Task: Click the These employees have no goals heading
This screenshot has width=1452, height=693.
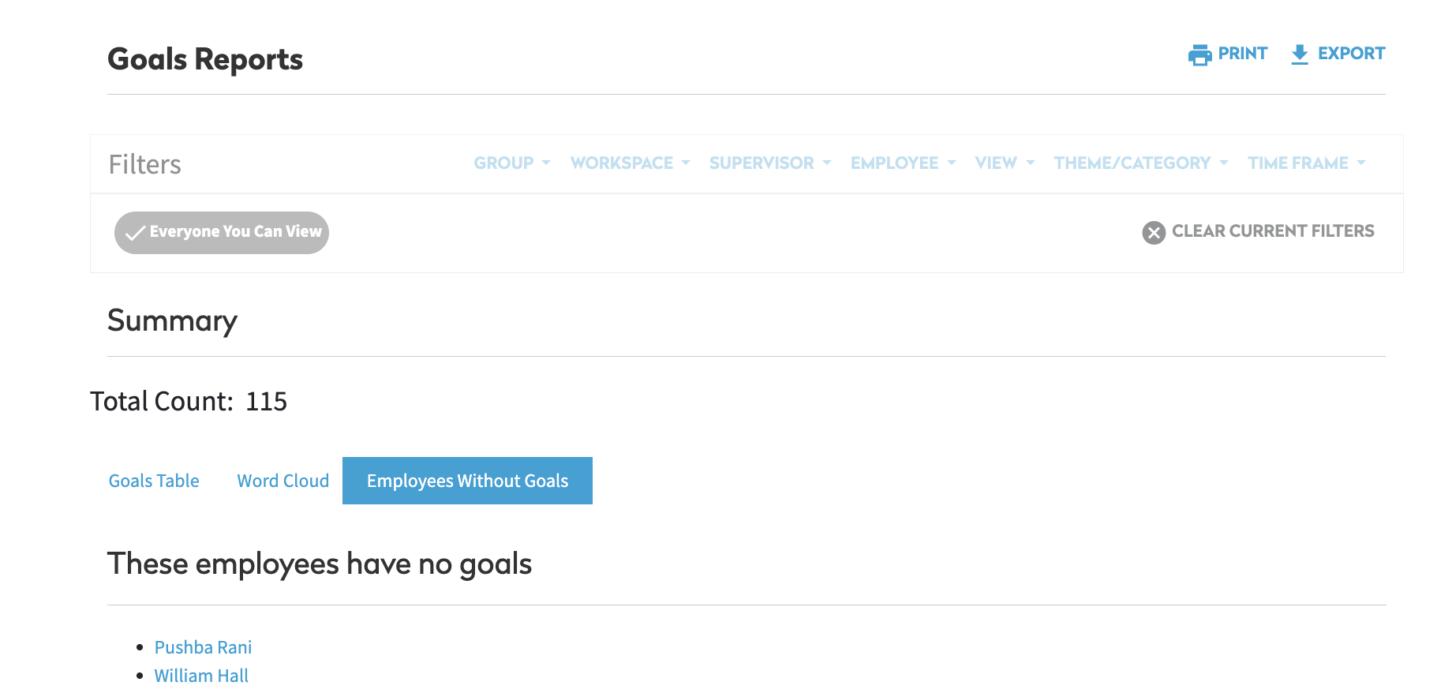Action: (x=320, y=564)
